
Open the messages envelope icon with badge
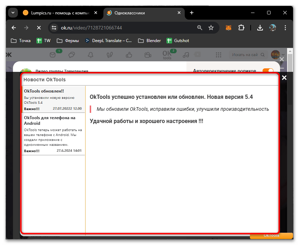point(53,55)
